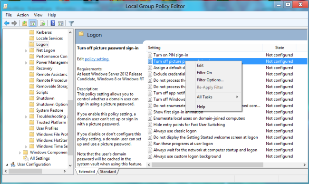Select Enumerate local users on domain-joined computers
Image resolution: width=309 pixels, height=184 pixels.
click(x=199, y=118)
